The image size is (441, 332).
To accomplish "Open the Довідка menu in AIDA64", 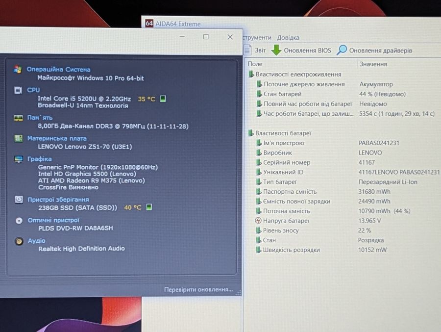I will tap(288, 37).
